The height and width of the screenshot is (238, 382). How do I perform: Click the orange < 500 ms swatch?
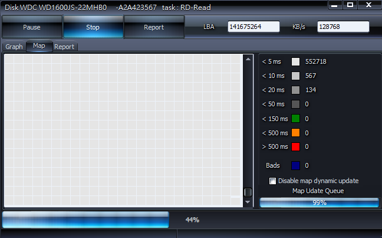pos(295,133)
